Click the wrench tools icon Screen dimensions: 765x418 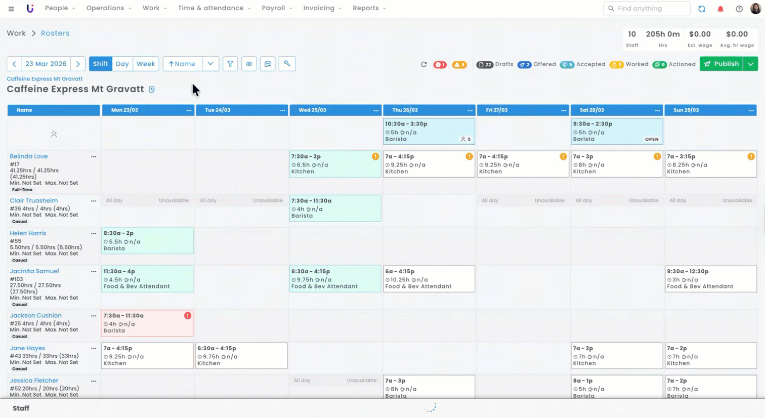(287, 64)
